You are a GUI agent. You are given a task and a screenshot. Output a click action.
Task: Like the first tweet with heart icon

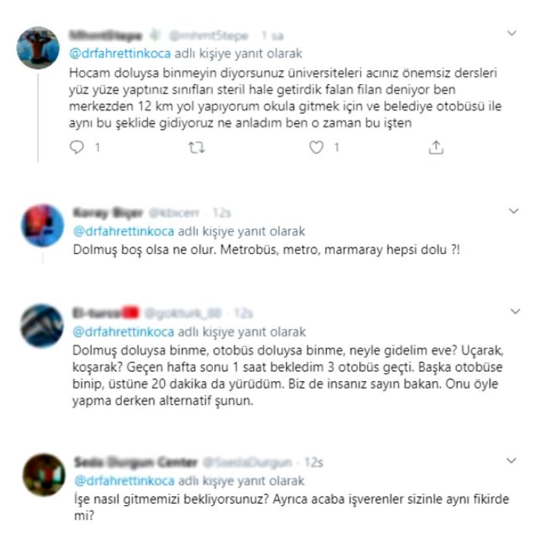[x=316, y=147]
